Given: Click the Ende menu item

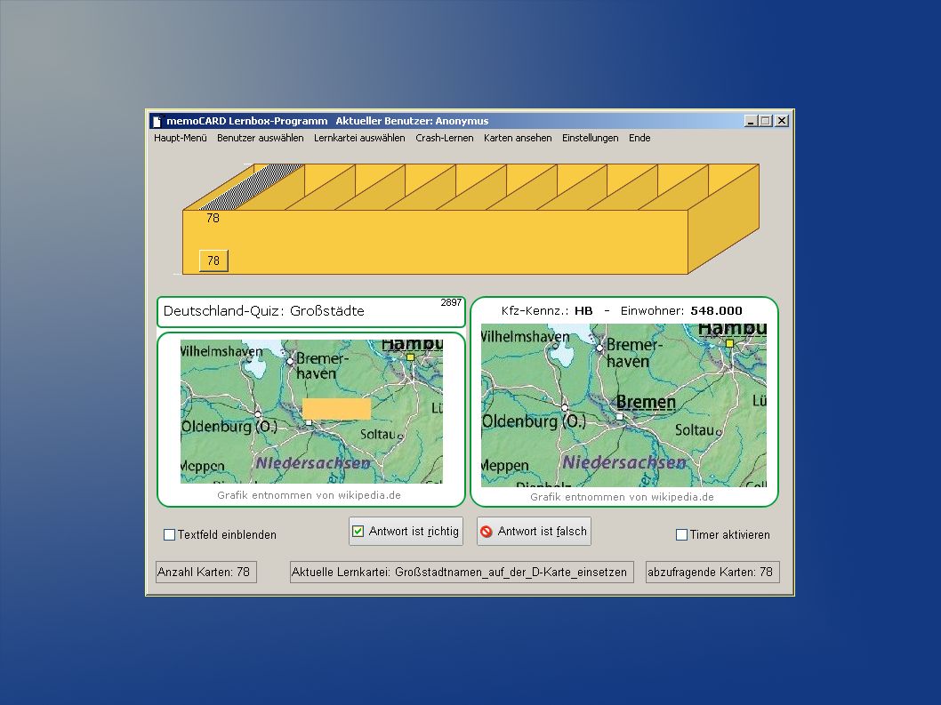Looking at the screenshot, I should pyautogui.click(x=639, y=138).
